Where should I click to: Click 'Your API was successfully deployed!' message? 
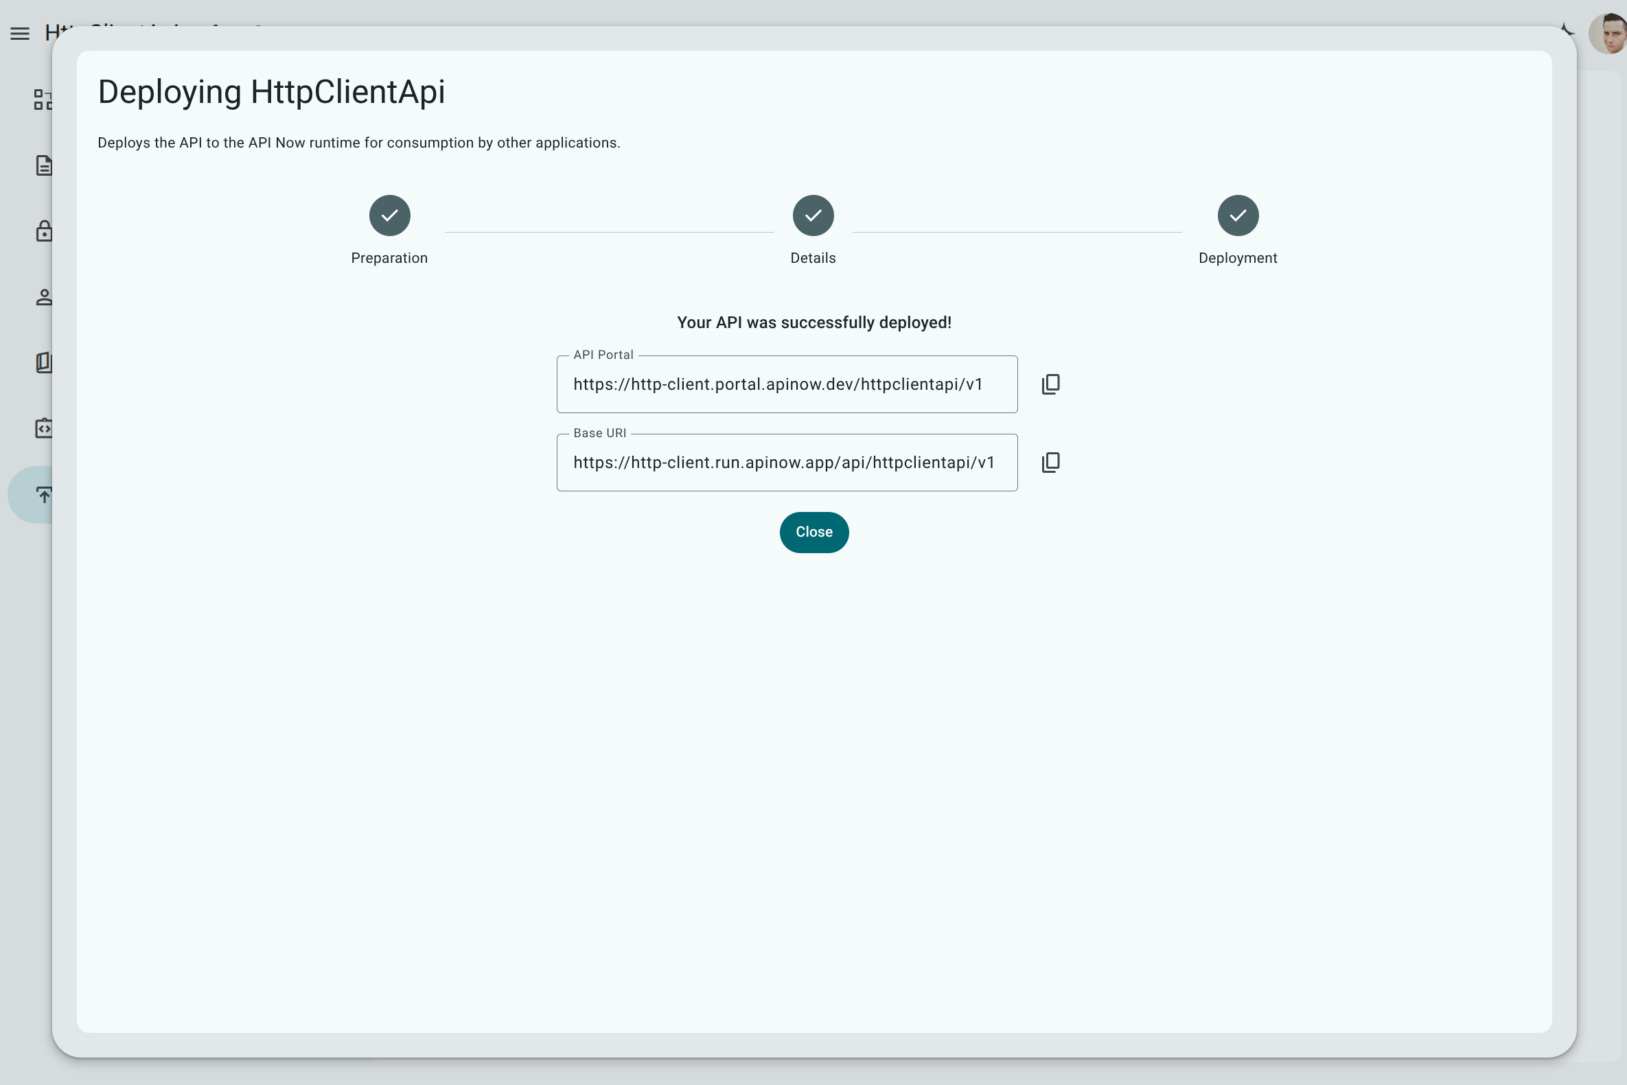(814, 323)
